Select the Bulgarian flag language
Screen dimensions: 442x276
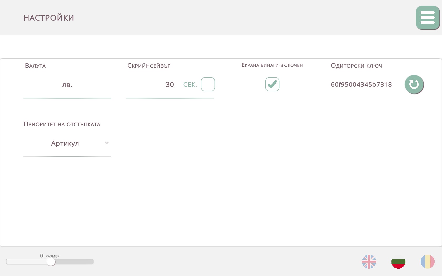[x=398, y=262]
